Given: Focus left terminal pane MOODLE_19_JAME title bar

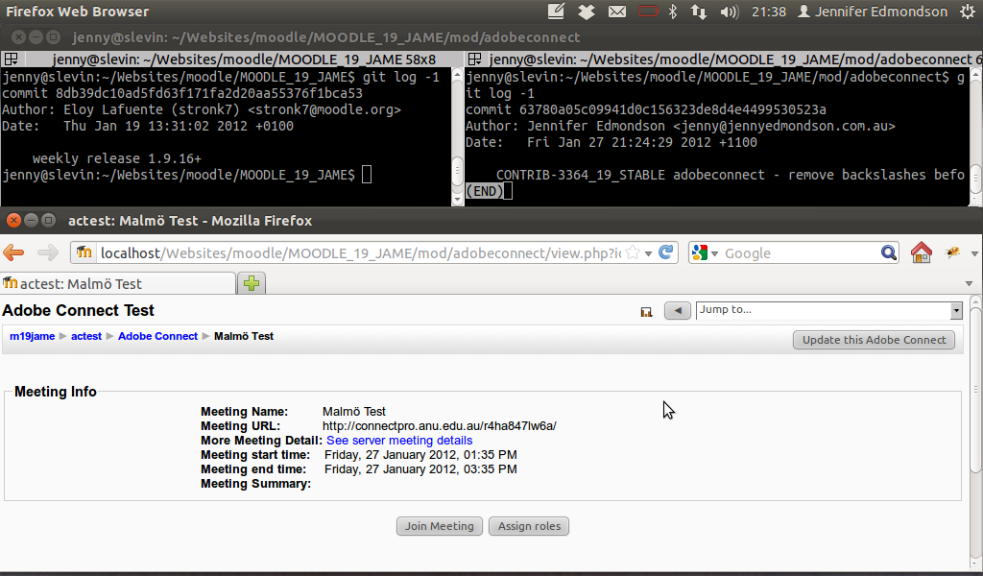Looking at the screenshot, I should coord(232,59).
